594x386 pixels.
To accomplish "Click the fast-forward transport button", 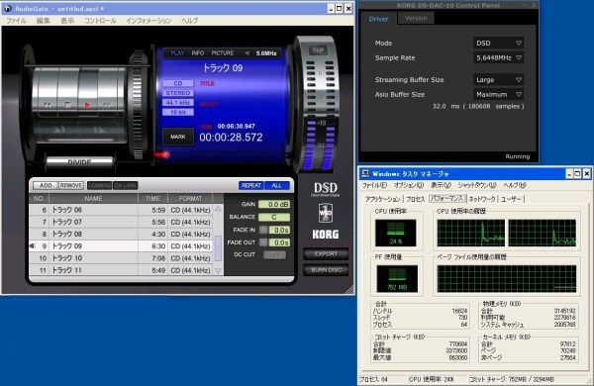I will click(108, 105).
